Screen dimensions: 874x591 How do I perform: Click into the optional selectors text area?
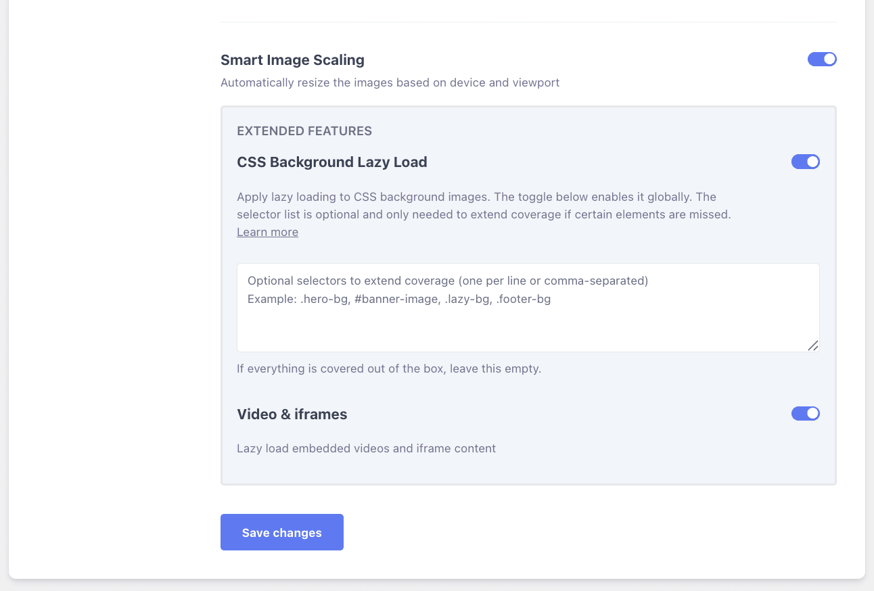(528, 325)
